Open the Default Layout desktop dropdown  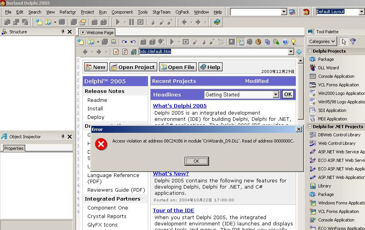[362, 12]
